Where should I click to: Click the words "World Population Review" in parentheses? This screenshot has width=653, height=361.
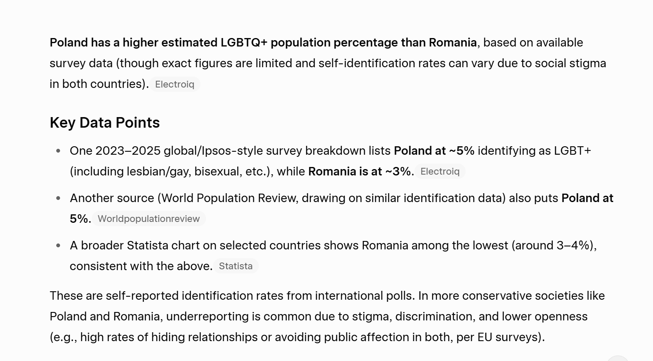click(x=230, y=198)
